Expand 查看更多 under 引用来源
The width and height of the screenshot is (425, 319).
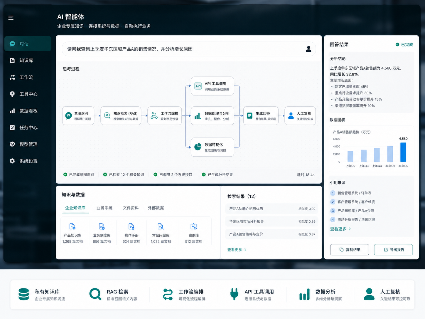click(x=340, y=229)
